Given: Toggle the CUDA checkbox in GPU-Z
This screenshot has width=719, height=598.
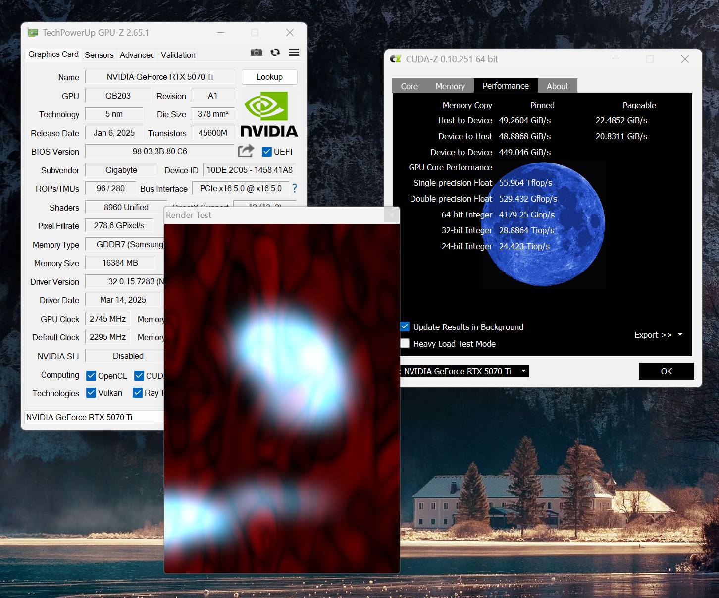Looking at the screenshot, I should click(139, 376).
